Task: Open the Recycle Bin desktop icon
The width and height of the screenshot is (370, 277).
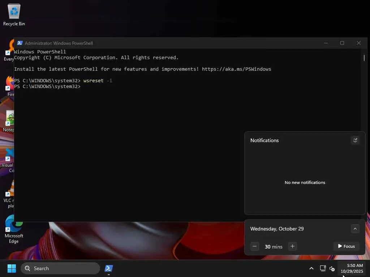Action: coord(14,14)
